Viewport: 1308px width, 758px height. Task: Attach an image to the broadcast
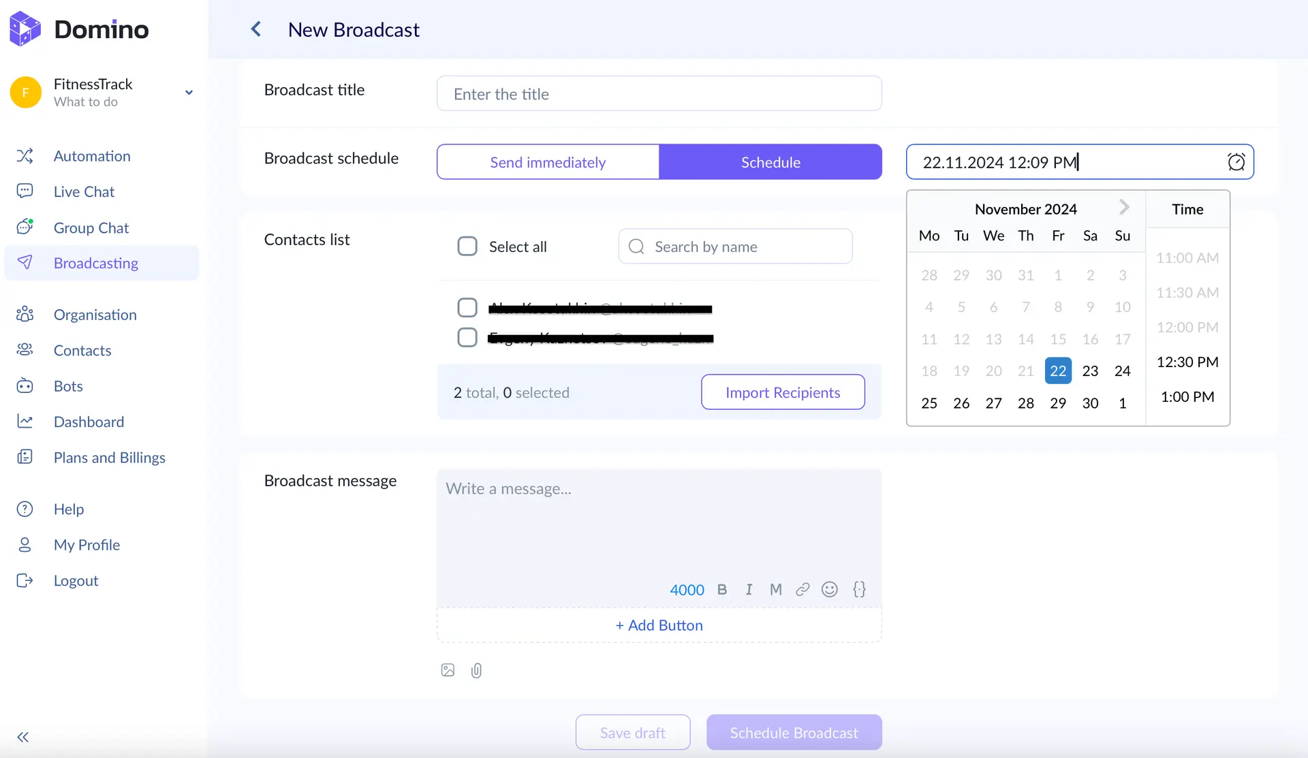[448, 670]
